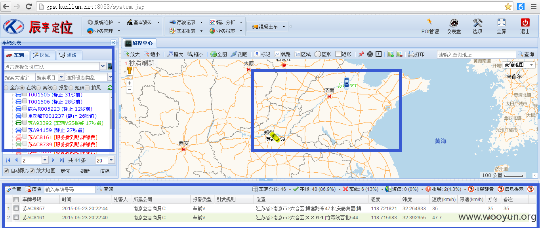The image size is (540, 228).
Task: Select the 圆形 circle drawing tool
Action: [x=323, y=54]
